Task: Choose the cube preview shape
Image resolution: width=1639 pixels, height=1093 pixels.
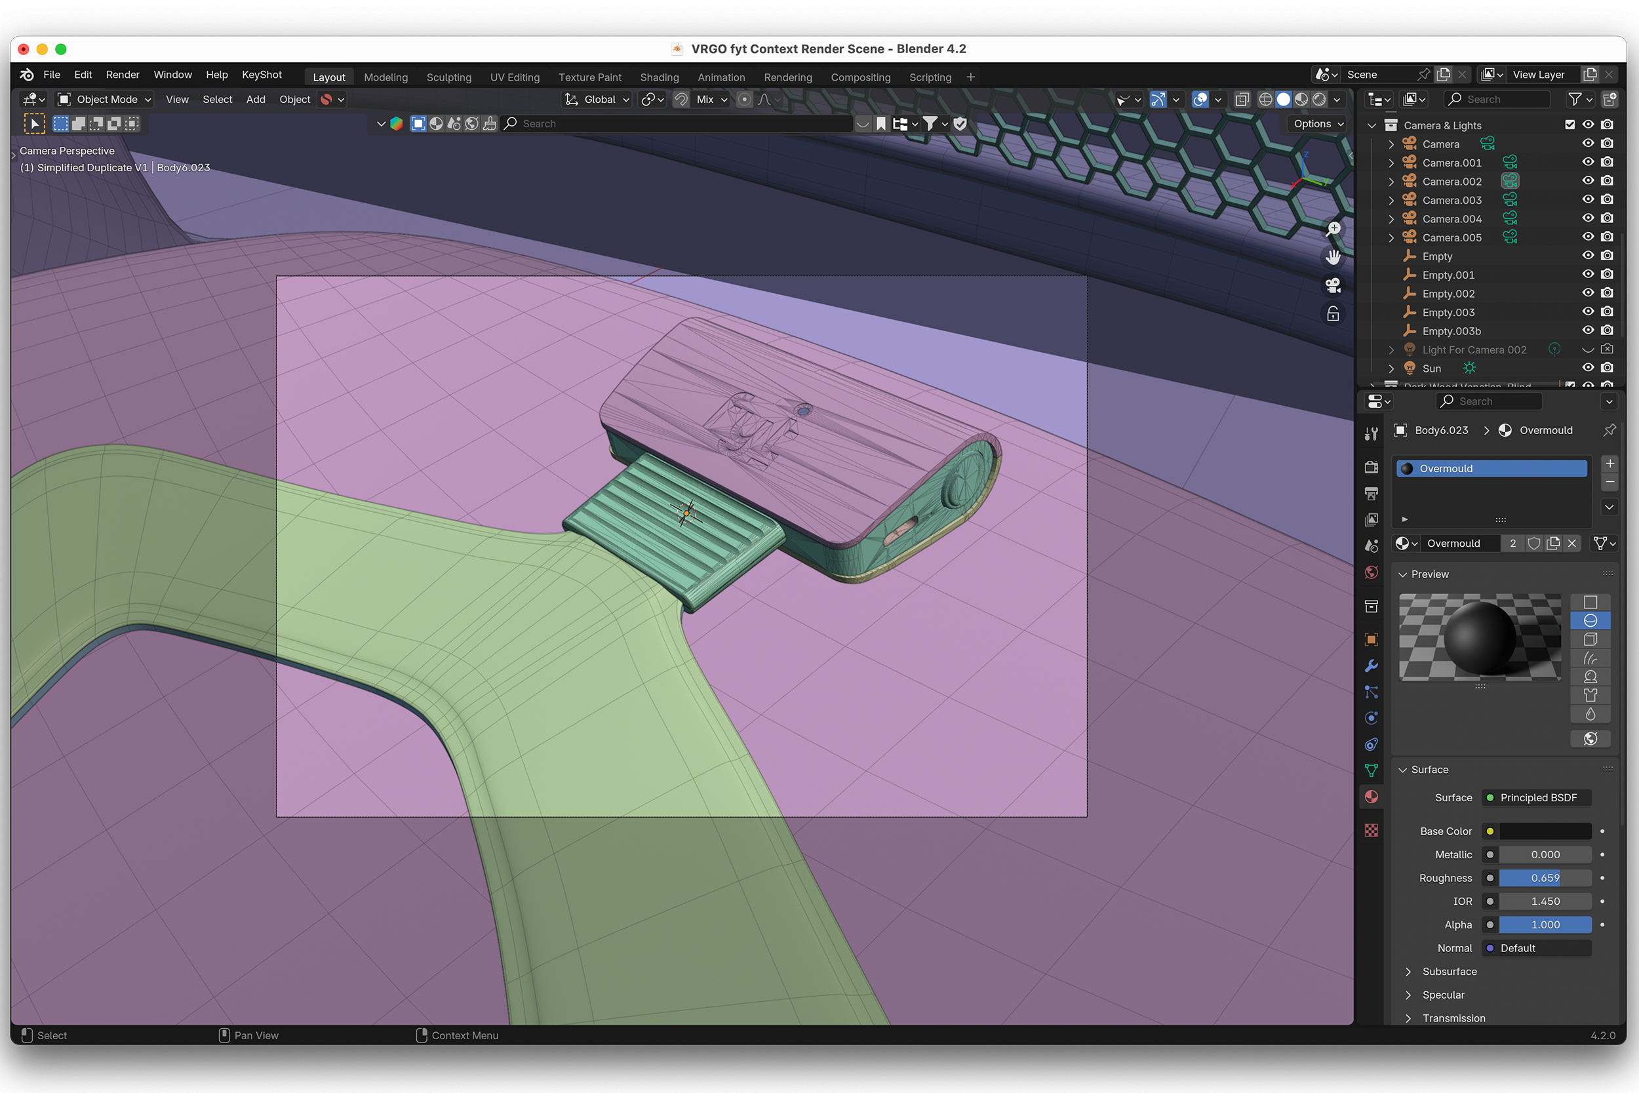Action: 1590,639
